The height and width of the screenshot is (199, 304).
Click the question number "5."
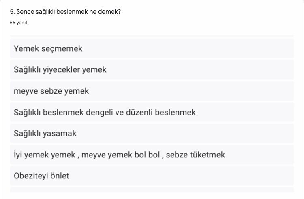pyautogui.click(x=12, y=12)
